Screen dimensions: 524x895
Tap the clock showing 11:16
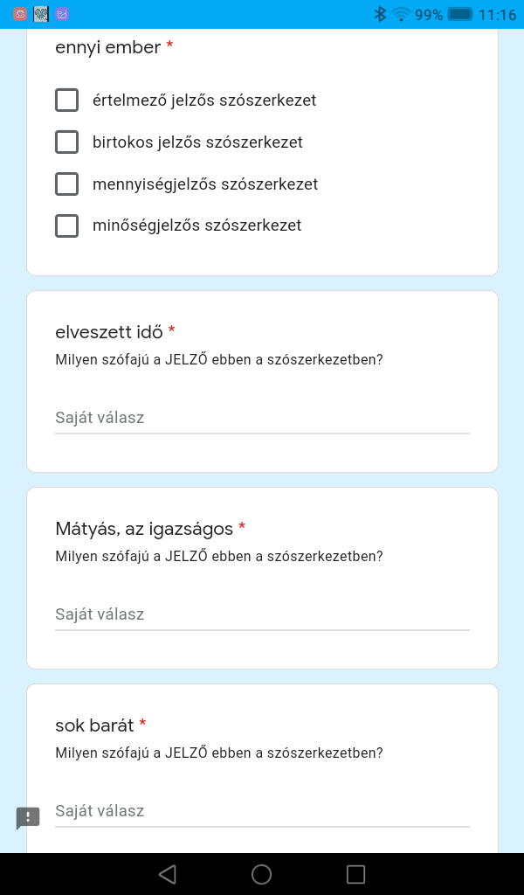click(x=498, y=14)
